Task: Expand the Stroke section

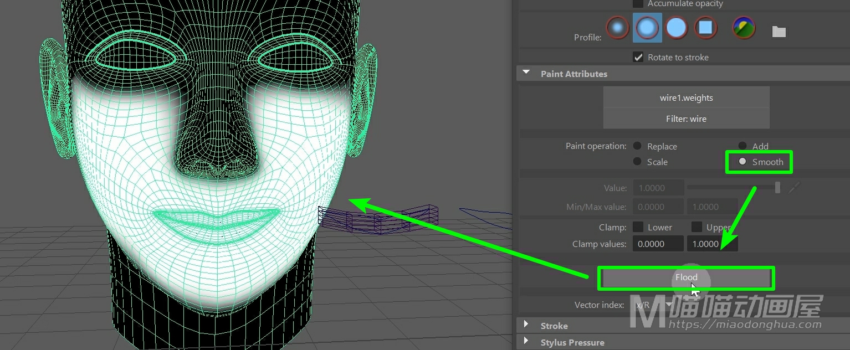Action: tap(526, 326)
